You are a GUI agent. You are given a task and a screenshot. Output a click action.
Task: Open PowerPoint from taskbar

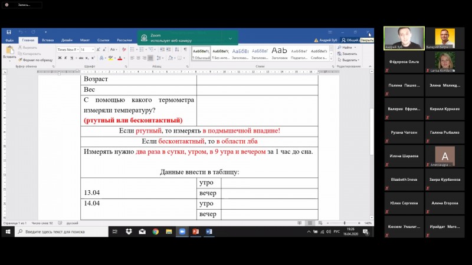tap(196, 231)
